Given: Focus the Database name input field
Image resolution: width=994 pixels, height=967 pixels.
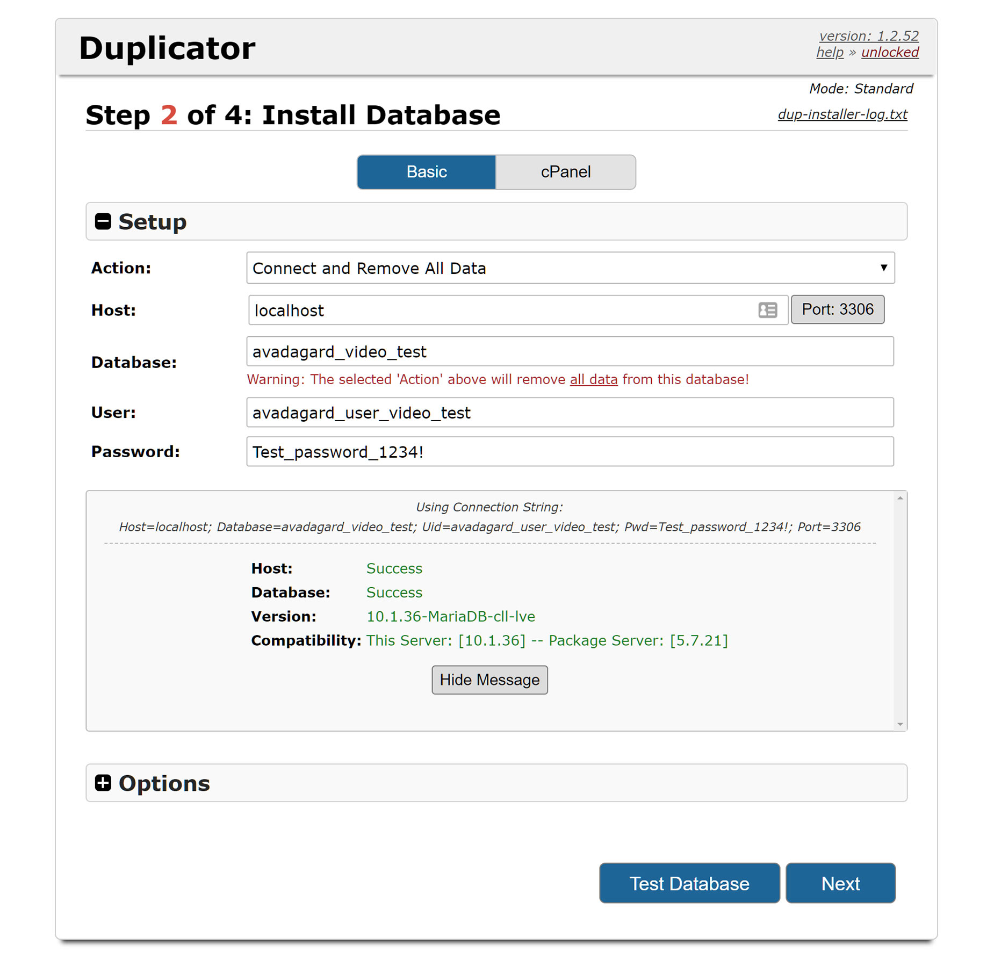Looking at the screenshot, I should (570, 351).
